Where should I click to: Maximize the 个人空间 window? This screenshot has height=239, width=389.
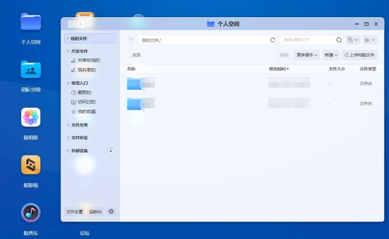point(367,24)
